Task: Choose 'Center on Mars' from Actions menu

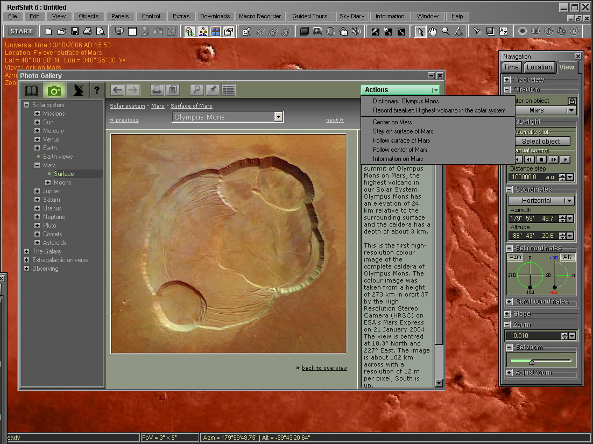Action: pos(392,122)
